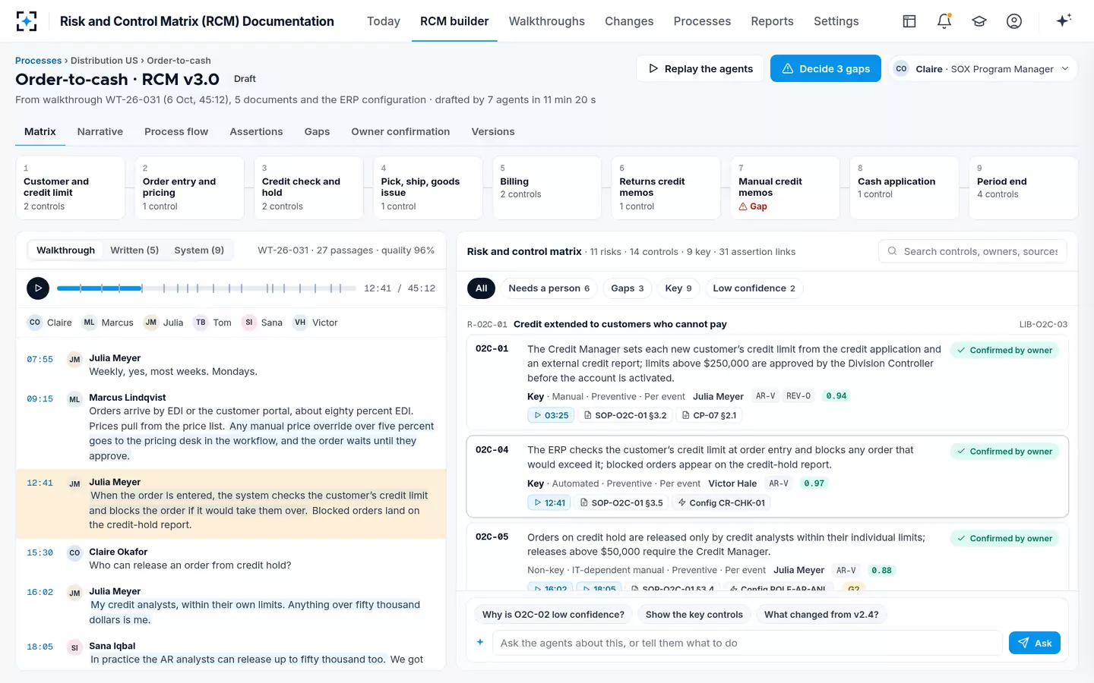Screen dimensions: 1094x683
Task: Open the learning graduation cap icon
Action: coord(979,21)
